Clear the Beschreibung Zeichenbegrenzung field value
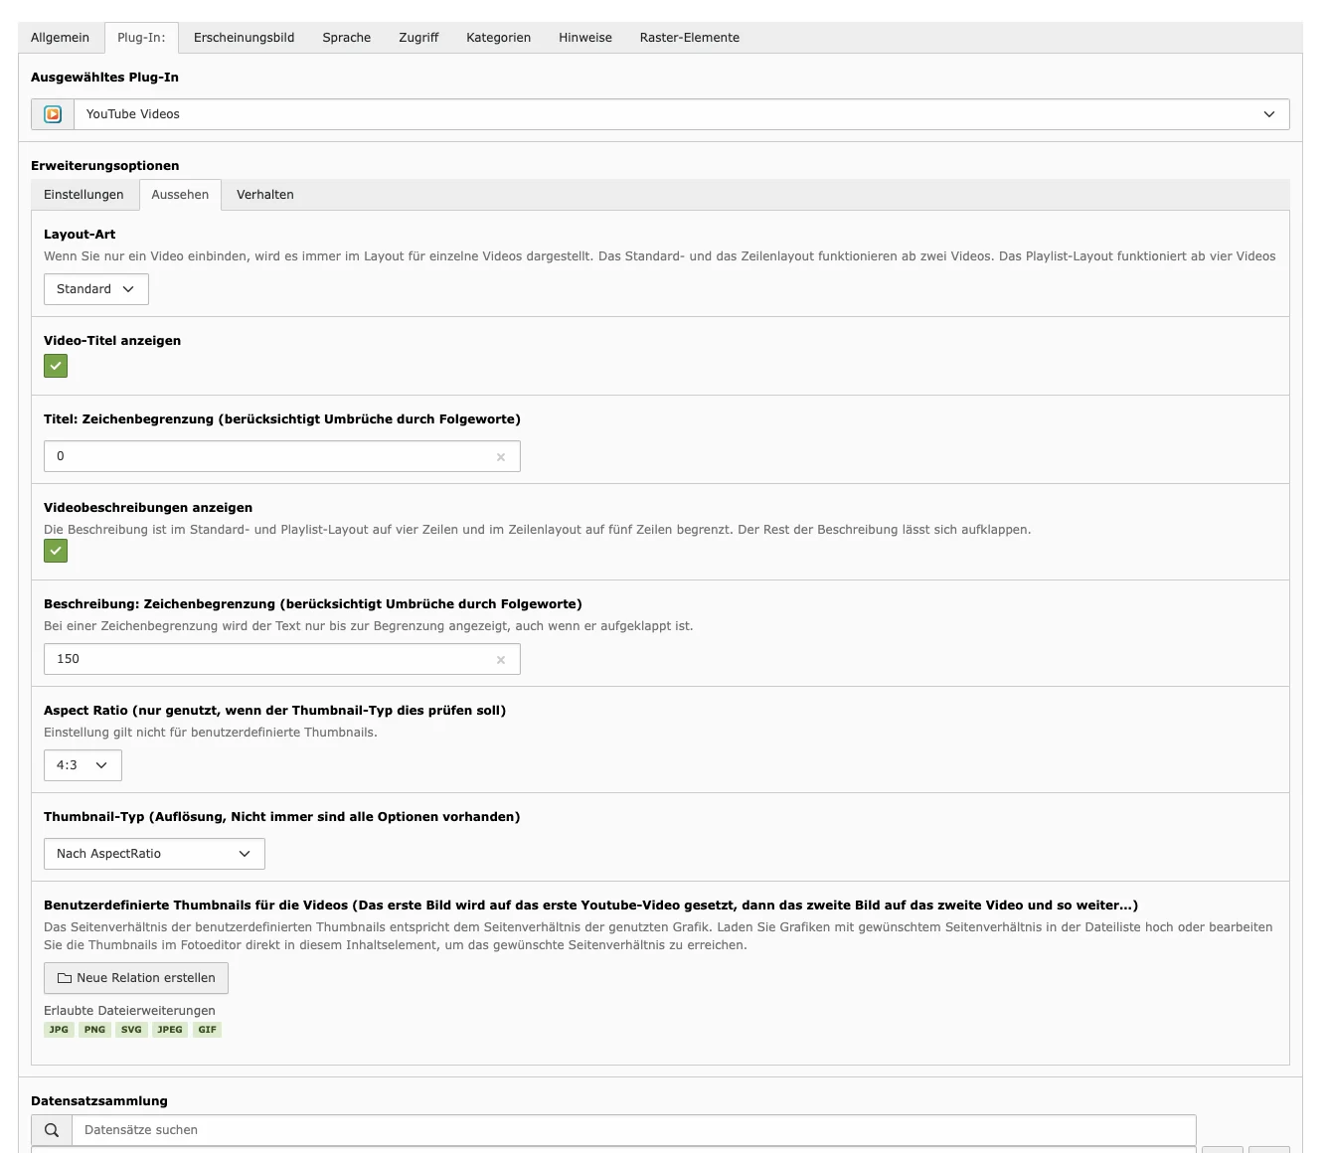The width and height of the screenshot is (1326, 1153). pos(501,659)
